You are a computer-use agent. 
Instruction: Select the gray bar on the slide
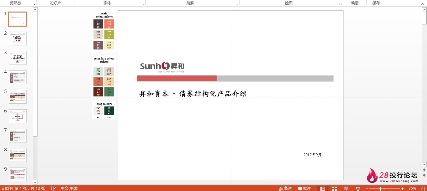[275, 78]
